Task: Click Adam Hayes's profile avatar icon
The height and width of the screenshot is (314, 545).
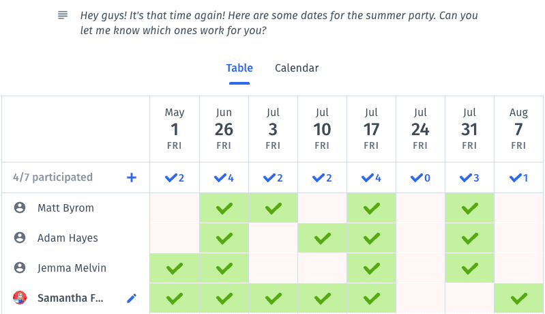Action: pos(20,238)
